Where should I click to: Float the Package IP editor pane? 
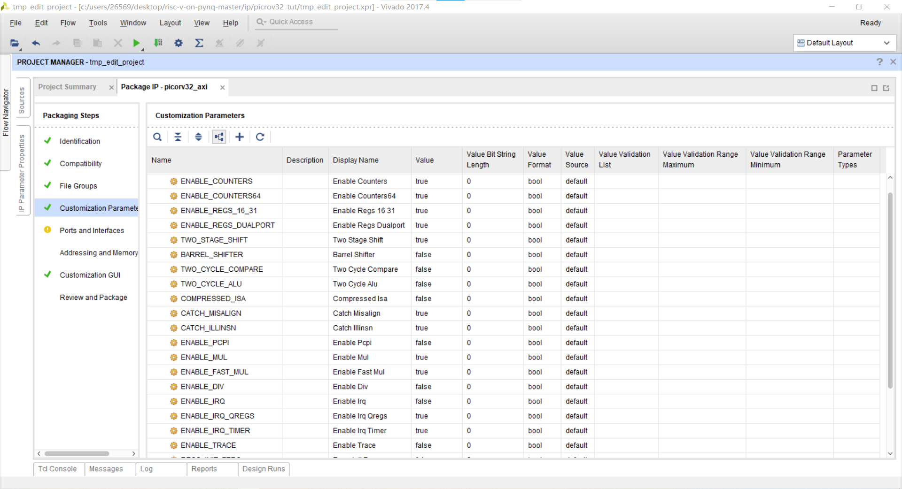pyautogui.click(x=886, y=88)
